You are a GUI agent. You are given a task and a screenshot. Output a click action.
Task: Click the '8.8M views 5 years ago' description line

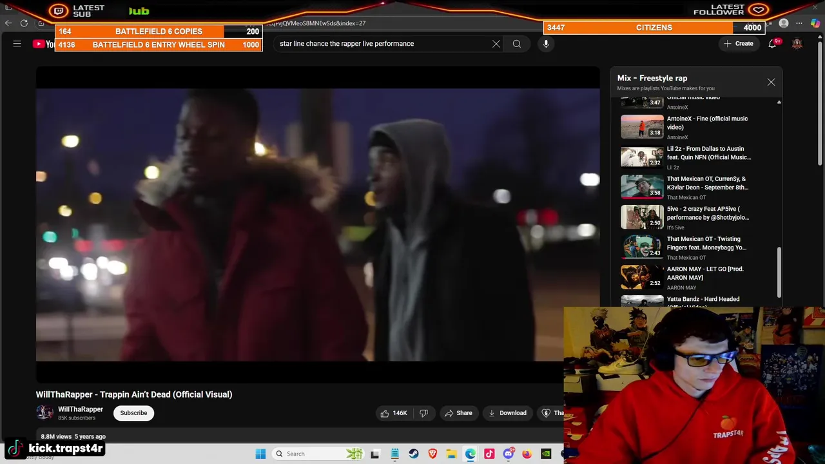pyautogui.click(x=73, y=436)
